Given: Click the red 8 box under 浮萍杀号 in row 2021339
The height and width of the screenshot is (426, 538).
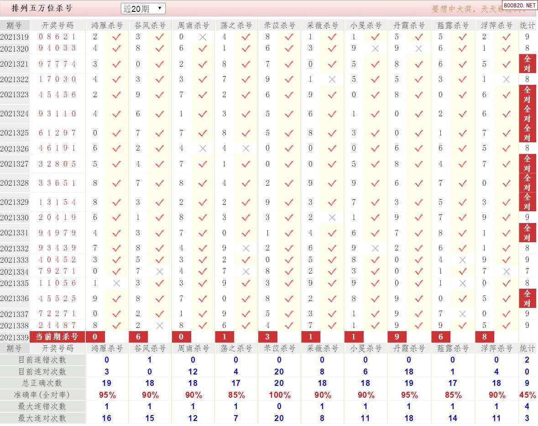Looking at the screenshot, I should [x=484, y=337].
